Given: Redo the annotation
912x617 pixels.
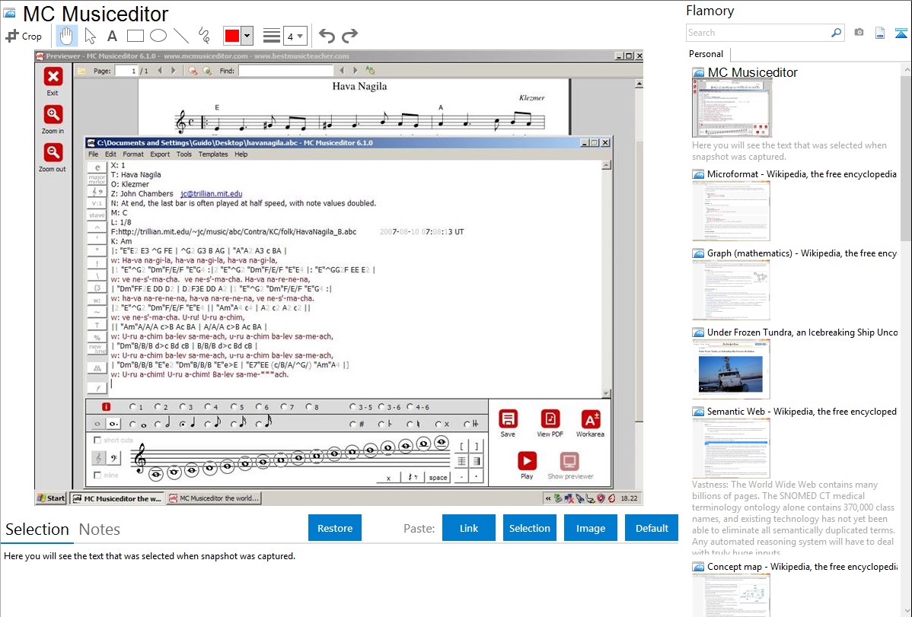Looking at the screenshot, I should pos(349,36).
